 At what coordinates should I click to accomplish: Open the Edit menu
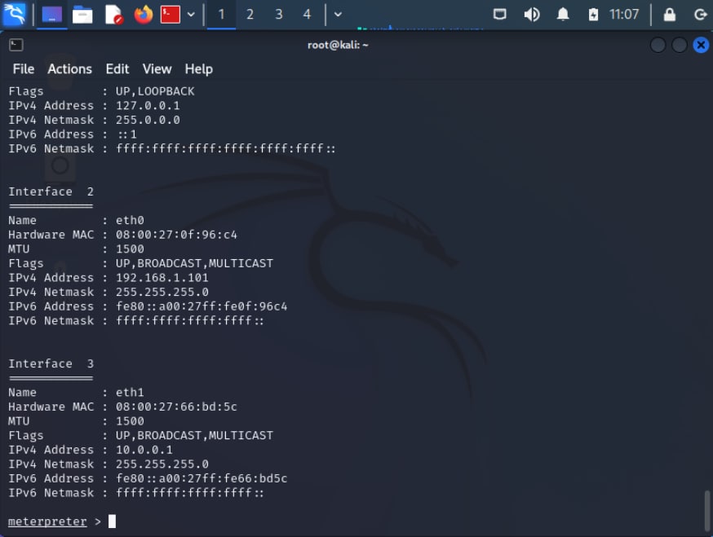pyautogui.click(x=117, y=69)
